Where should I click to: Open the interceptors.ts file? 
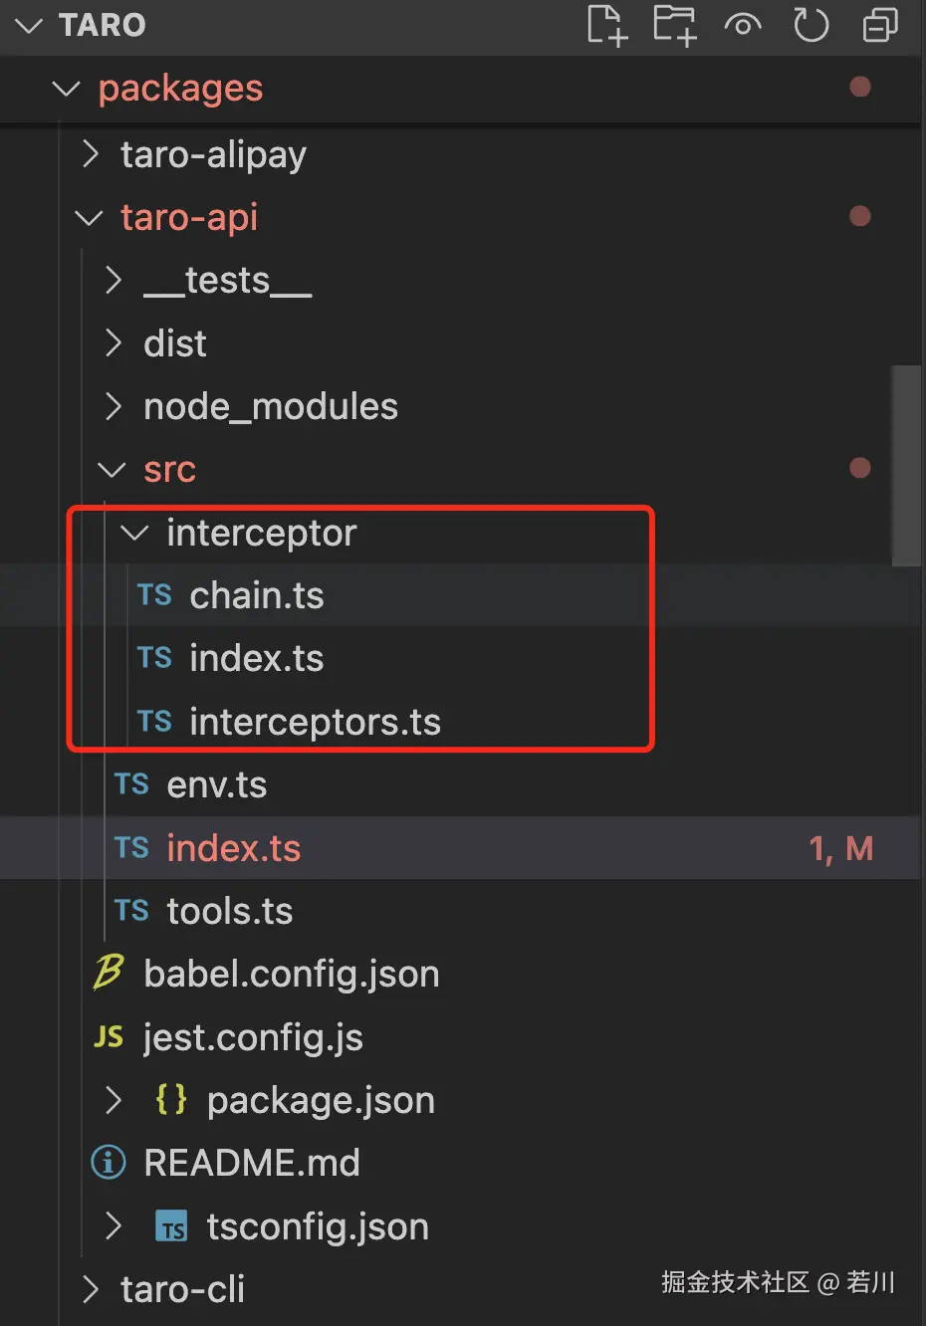[x=316, y=722]
